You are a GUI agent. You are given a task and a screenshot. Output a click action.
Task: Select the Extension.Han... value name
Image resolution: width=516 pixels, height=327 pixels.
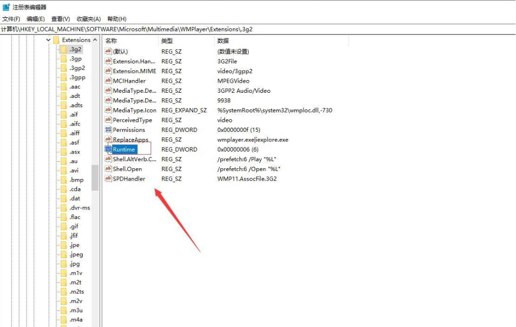coord(134,61)
